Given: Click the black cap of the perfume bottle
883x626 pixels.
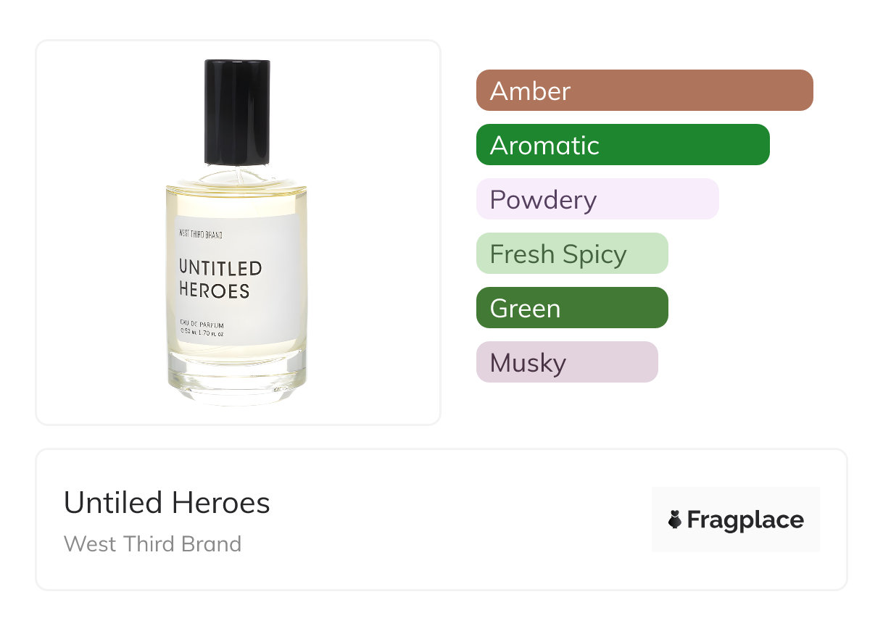Looking at the screenshot, I should click(x=237, y=112).
